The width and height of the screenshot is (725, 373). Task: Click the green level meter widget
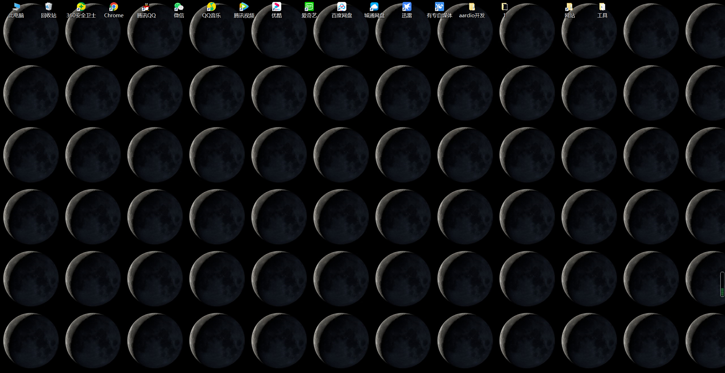722,285
